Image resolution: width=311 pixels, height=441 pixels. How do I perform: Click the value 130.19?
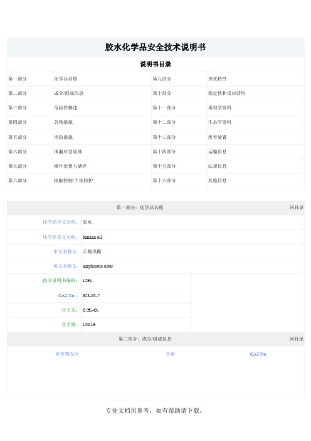tap(89, 324)
